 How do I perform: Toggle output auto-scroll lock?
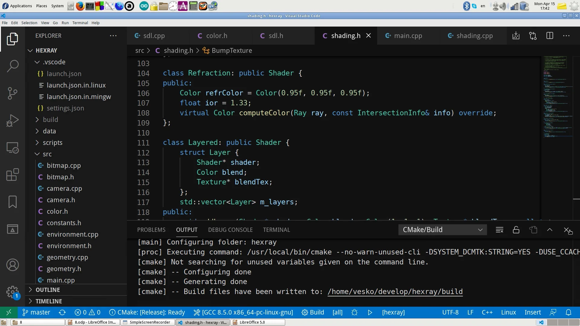516,230
